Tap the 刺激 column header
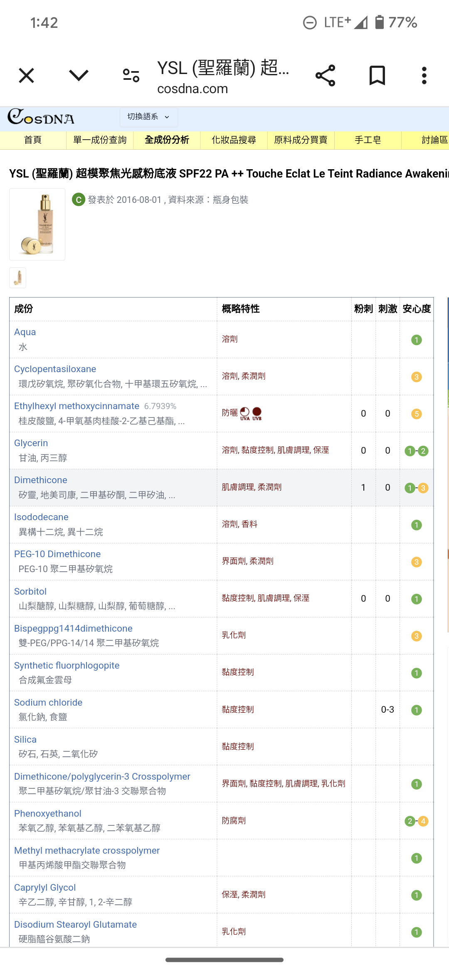 (387, 309)
